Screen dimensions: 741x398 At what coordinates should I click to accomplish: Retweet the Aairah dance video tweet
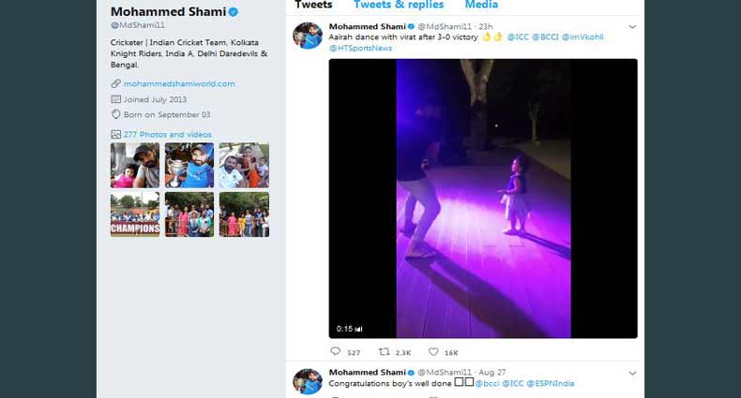point(384,352)
